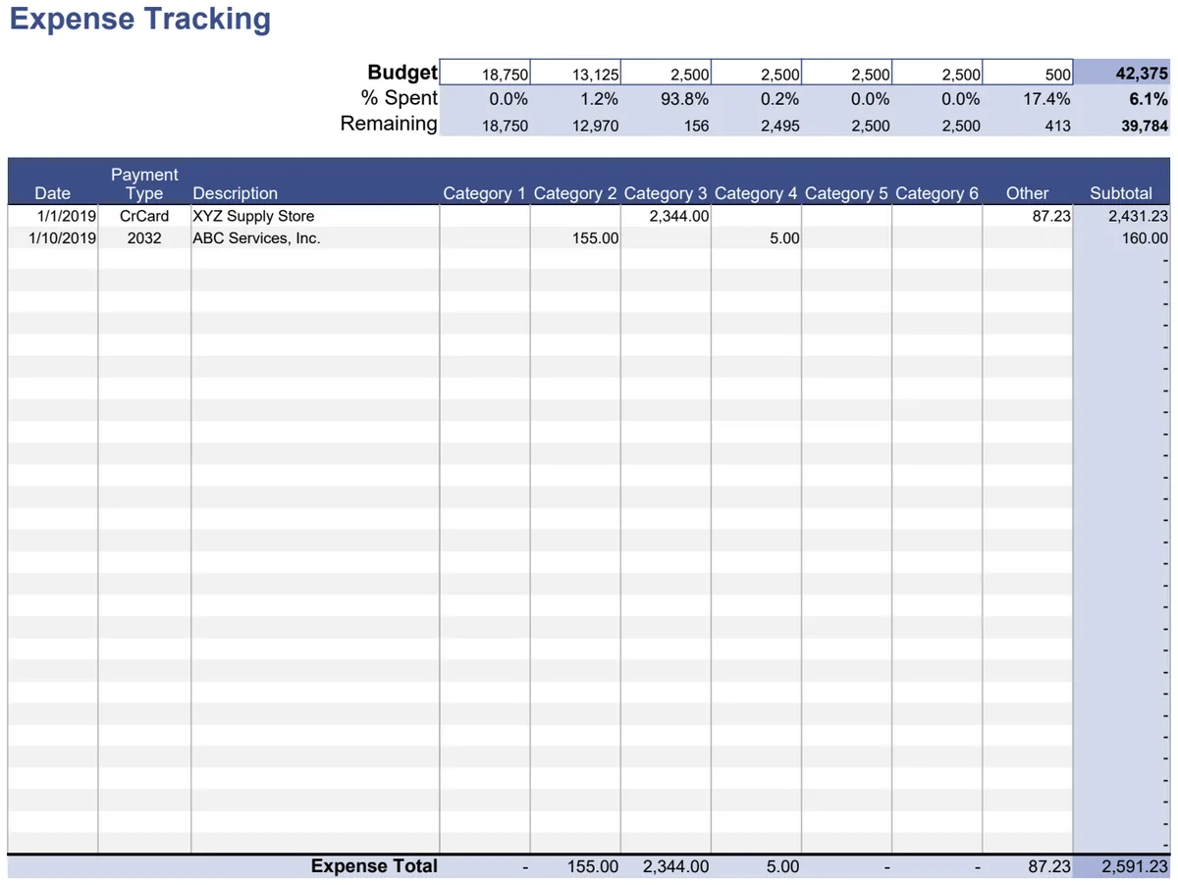The width and height of the screenshot is (1178, 885).
Task: Select 5.00 in the Expense Total row
Action: [x=757, y=866]
